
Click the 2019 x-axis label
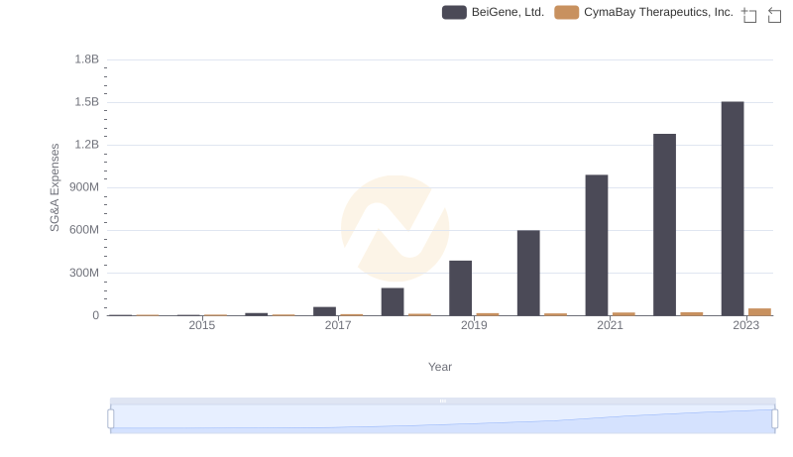click(x=474, y=325)
